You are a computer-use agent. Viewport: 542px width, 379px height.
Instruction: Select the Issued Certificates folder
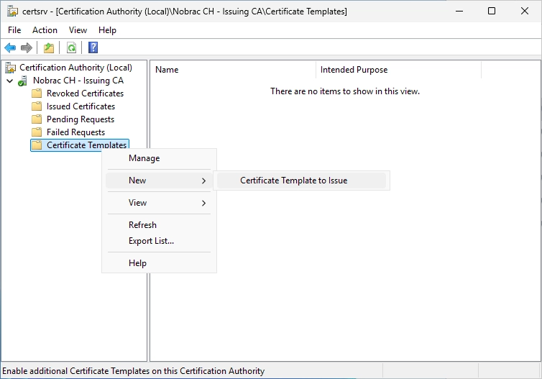click(x=81, y=106)
